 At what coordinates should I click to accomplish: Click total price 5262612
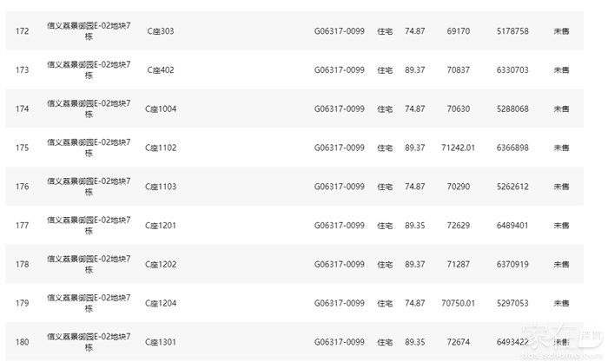[513, 187]
